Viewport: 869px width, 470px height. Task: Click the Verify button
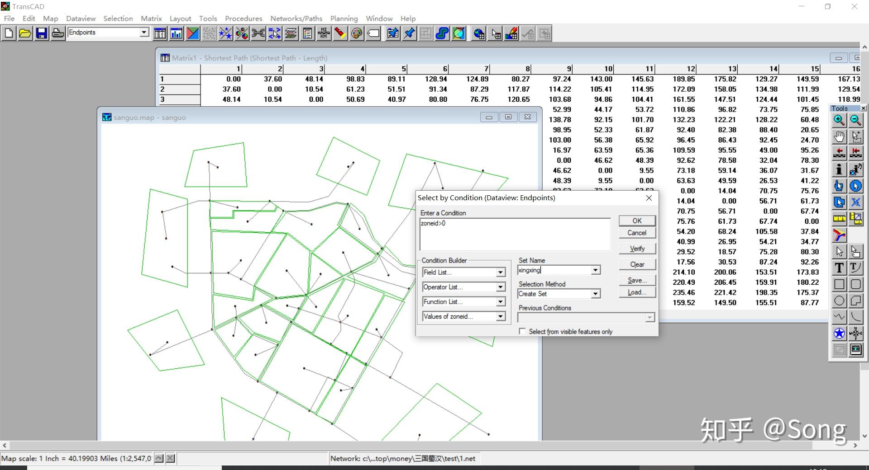[x=637, y=249]
